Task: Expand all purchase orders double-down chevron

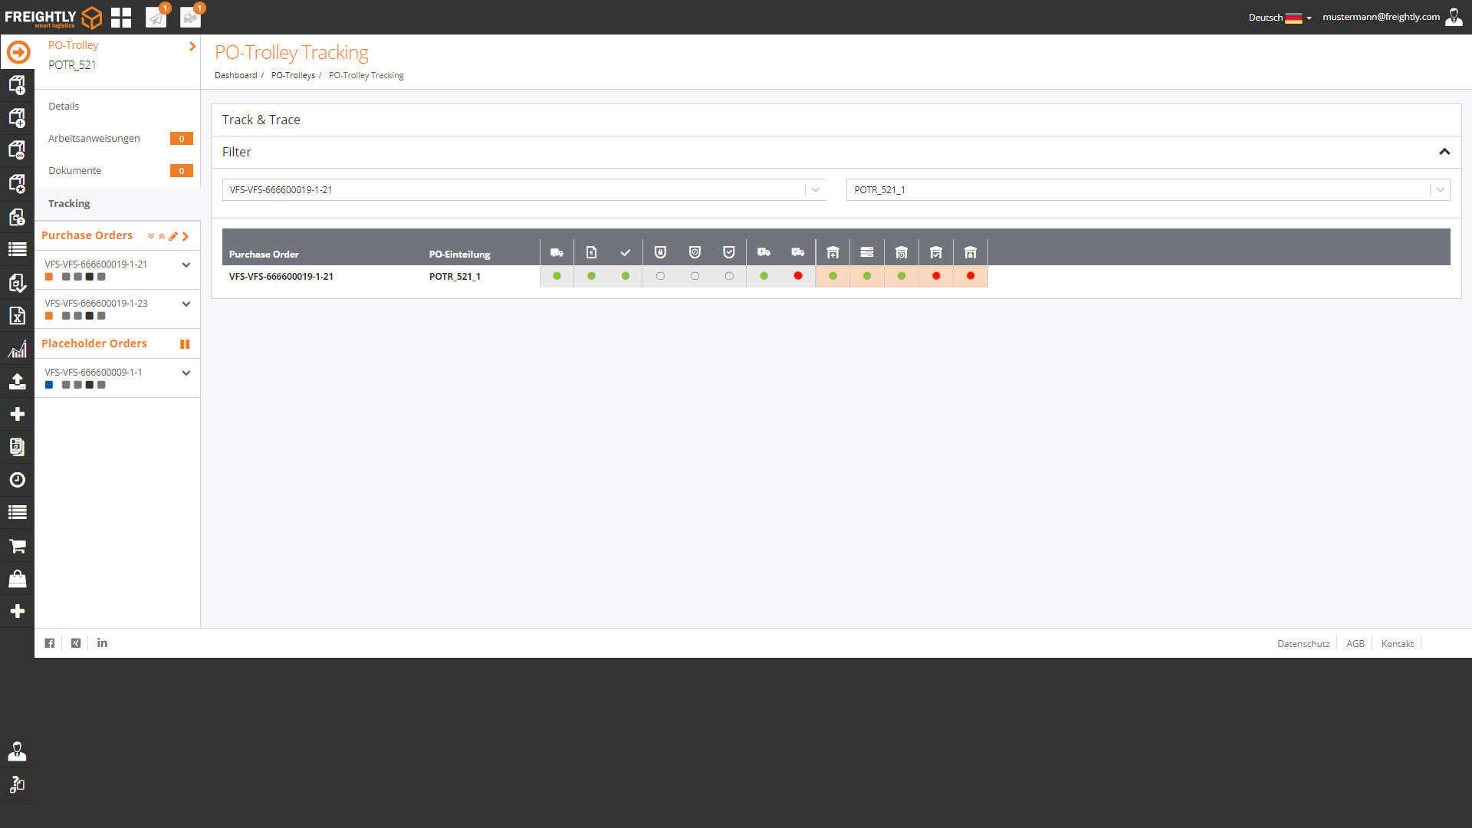Action: click(151, 236)
